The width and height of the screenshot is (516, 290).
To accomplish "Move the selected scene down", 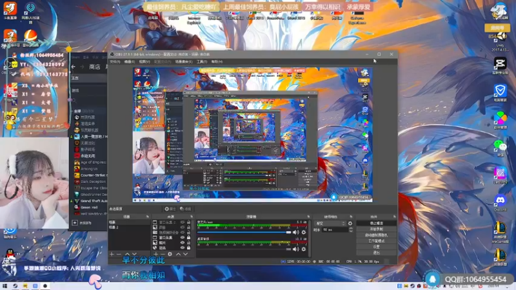I will tap(134, 254).
